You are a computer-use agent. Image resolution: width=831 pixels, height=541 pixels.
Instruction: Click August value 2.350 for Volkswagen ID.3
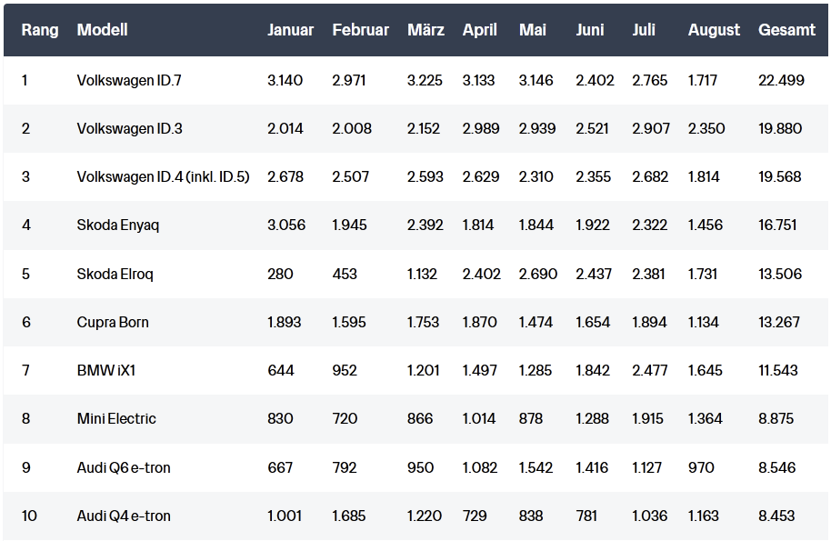tap(706, 129)
